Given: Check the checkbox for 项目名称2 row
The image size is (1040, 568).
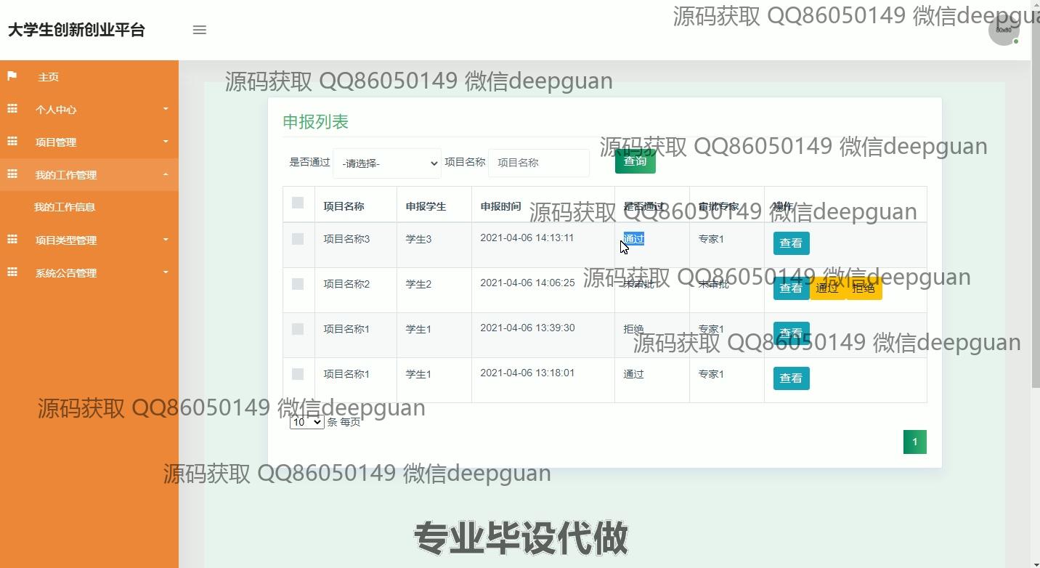Looking at the screenshot, I should pos(298,284).
